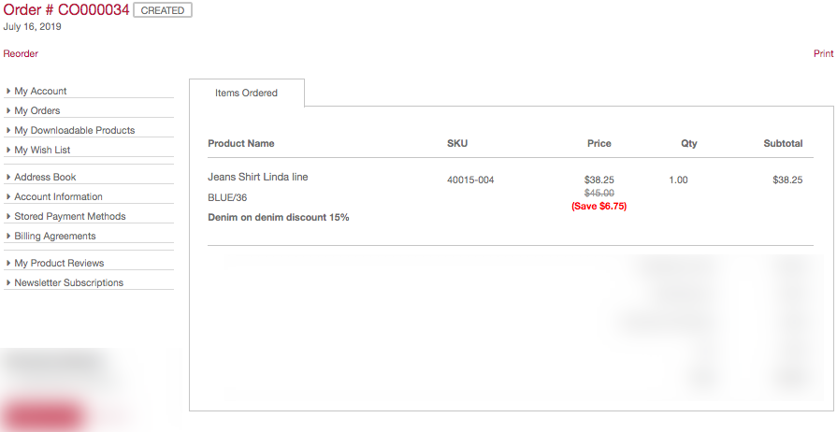This screenshot has width=837, height=432.
Task: Click the arrow beside My Orders
Action: [x=8, y=111]
